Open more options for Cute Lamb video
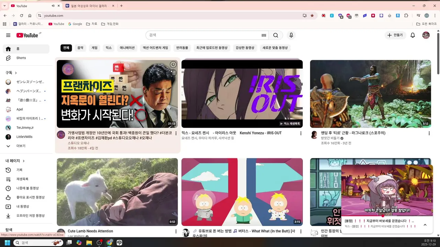This screenshot has width=440, height=247. [176, 232]
